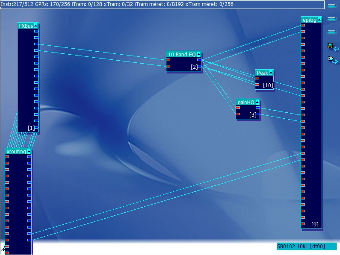Click the xTram: 0/32 readout in the info bar

(118, 4)
